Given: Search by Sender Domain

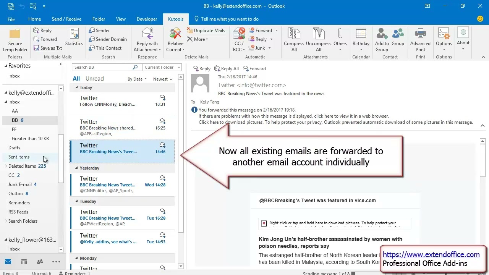Looking at the screenshot, I should [x=108, y=39].
